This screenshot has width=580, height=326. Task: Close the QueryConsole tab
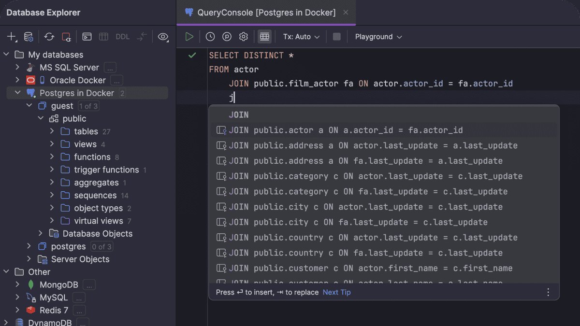346,13
